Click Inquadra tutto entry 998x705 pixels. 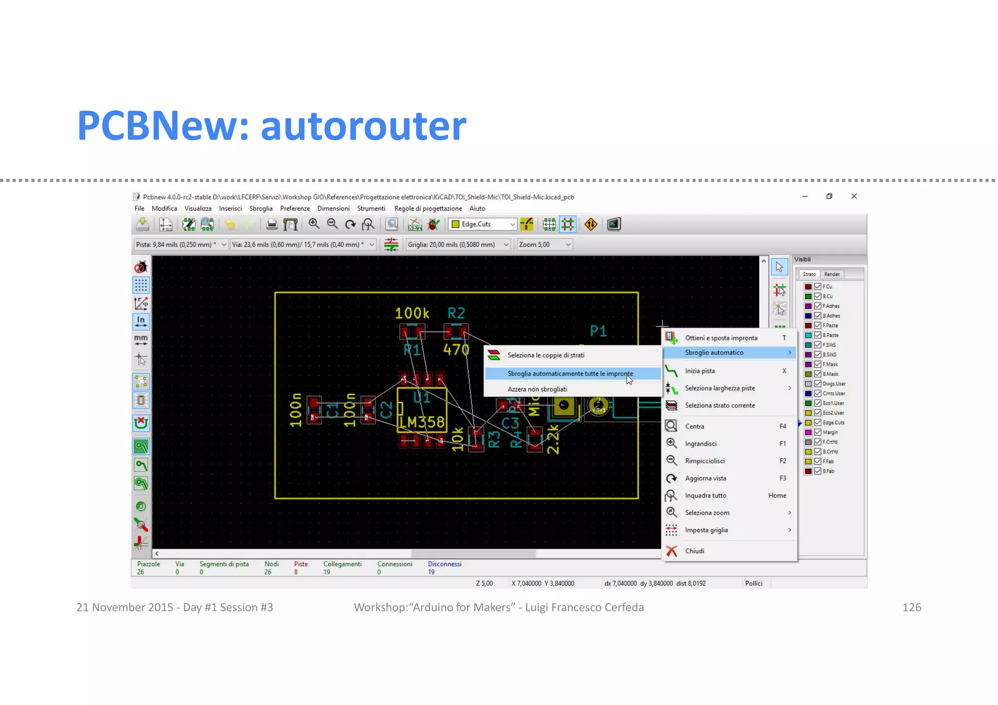coord(729,495)
